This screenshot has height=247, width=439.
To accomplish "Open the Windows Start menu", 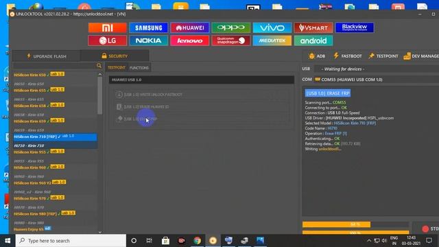I will pos(8,241).
